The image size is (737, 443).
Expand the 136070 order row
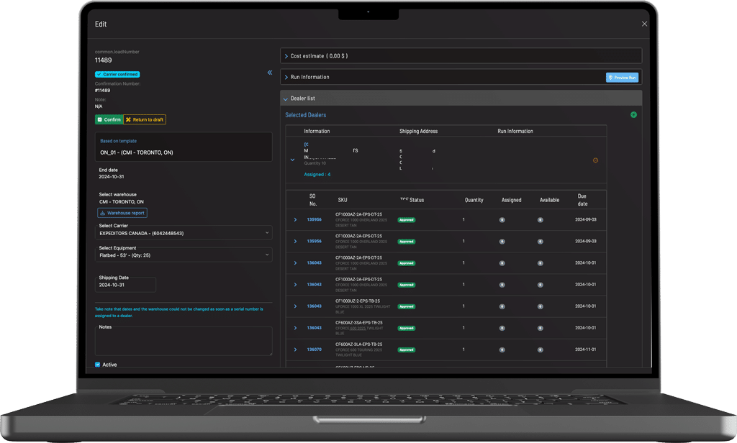(295, 350)
